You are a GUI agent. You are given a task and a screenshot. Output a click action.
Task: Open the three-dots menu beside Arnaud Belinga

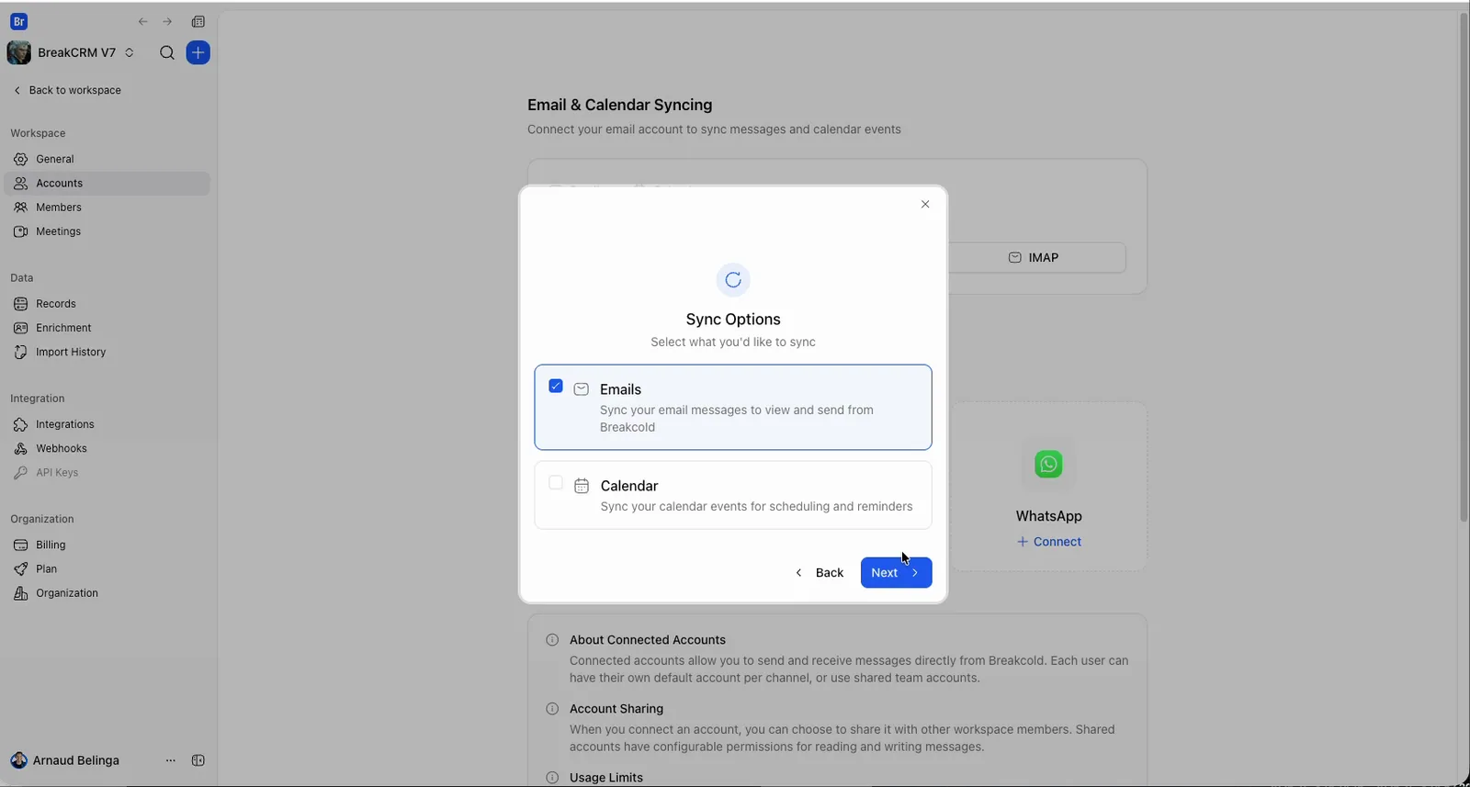pyautogui.click(x=170, y=760)
